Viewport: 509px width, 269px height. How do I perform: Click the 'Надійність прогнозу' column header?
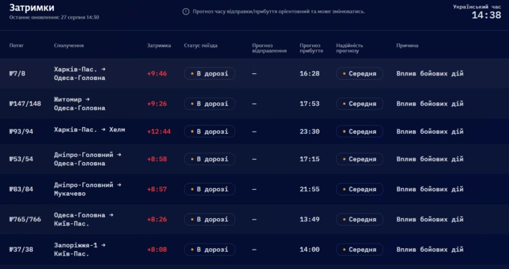pos(350,48)
